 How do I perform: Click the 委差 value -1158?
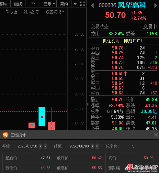(151, 34)
